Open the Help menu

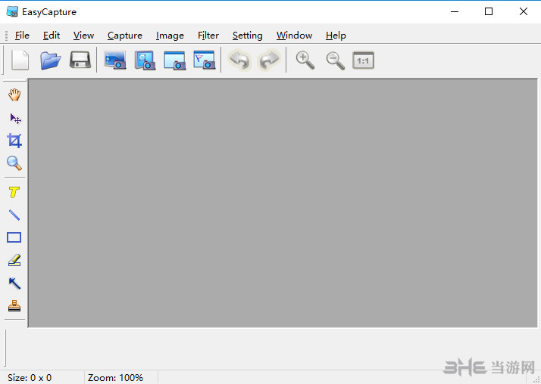click(x=336, y=36)
